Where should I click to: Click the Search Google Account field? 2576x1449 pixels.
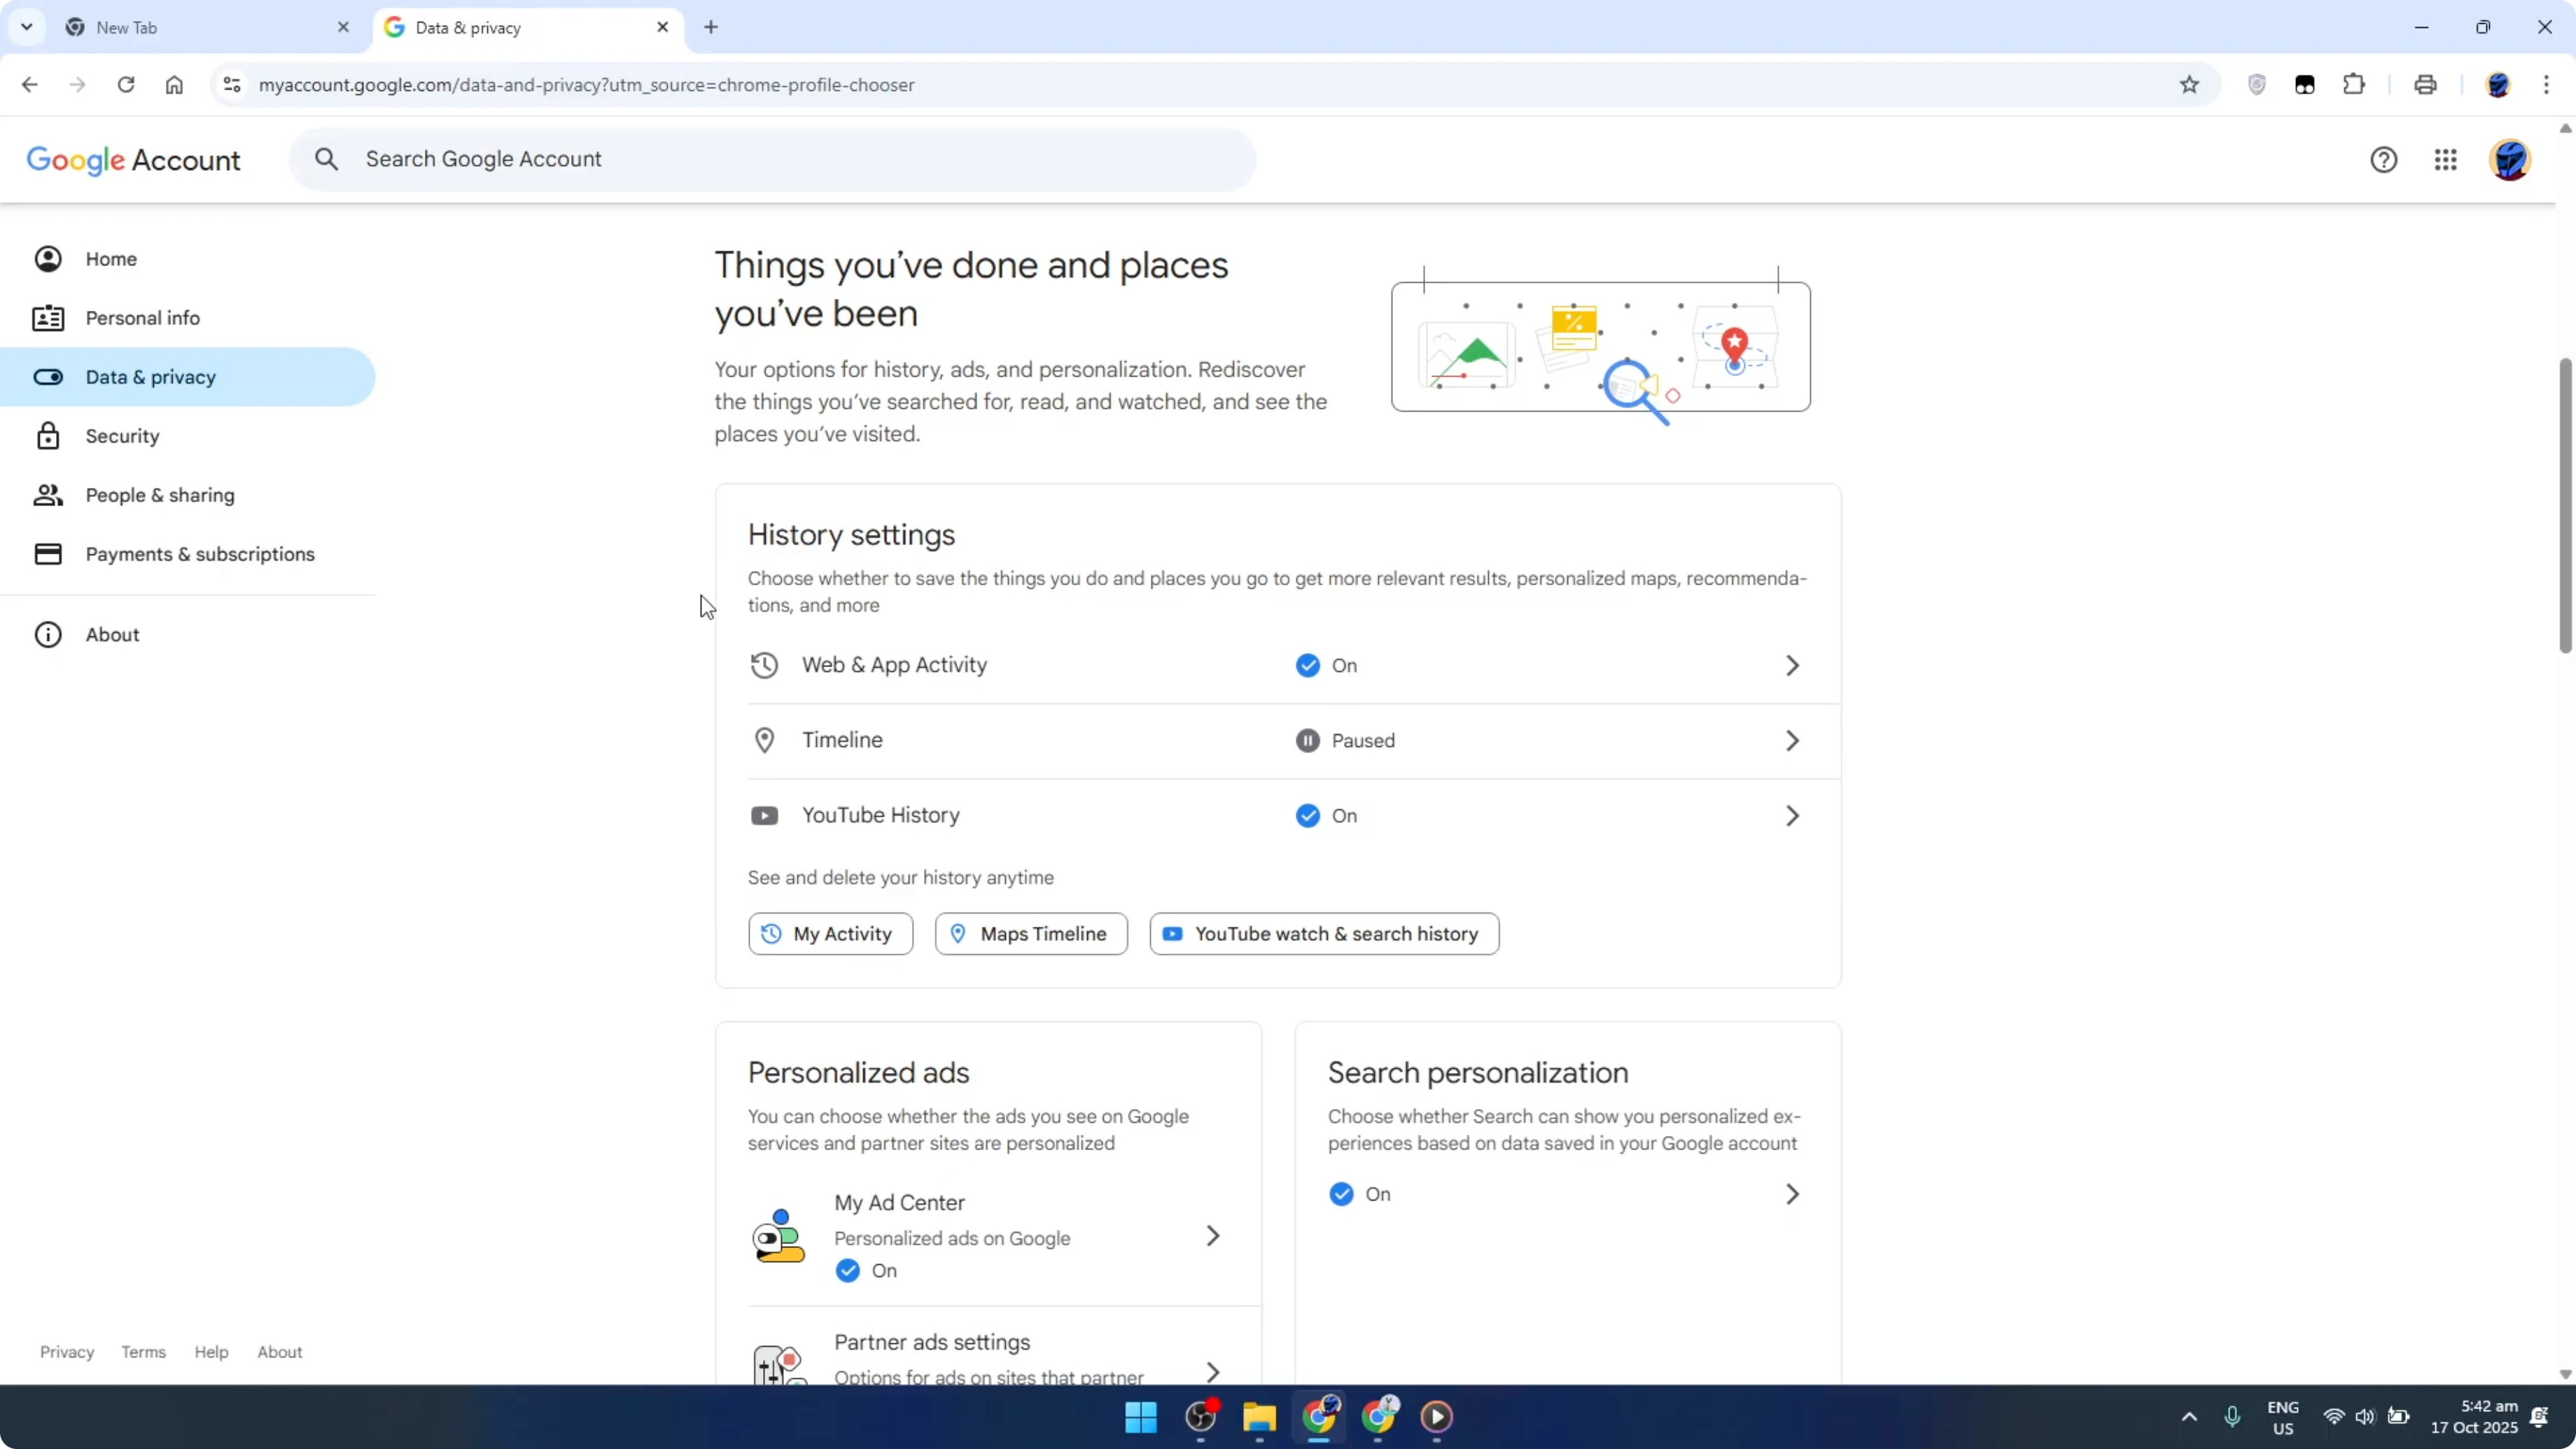pos(770,159)
